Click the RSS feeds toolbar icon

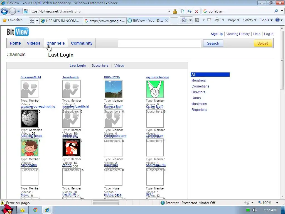click(197, 20)
